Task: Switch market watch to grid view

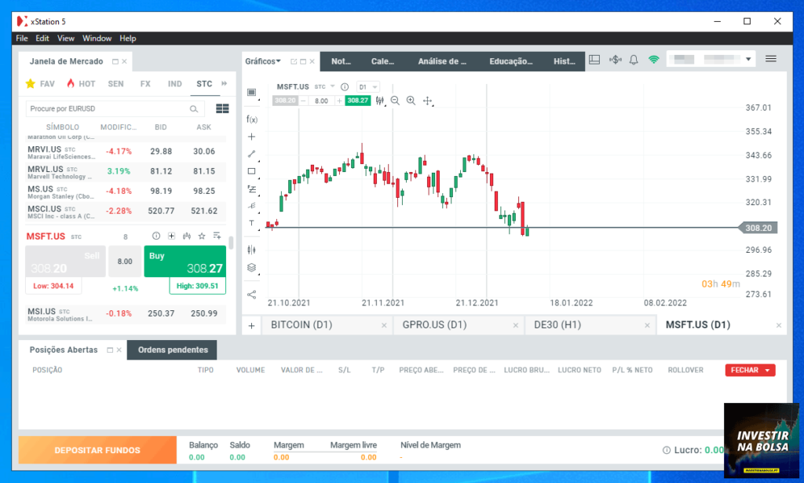Action: tap(222, 108)
